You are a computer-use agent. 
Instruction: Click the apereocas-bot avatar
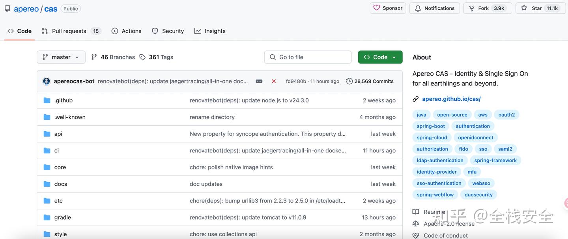click(47, 81)
